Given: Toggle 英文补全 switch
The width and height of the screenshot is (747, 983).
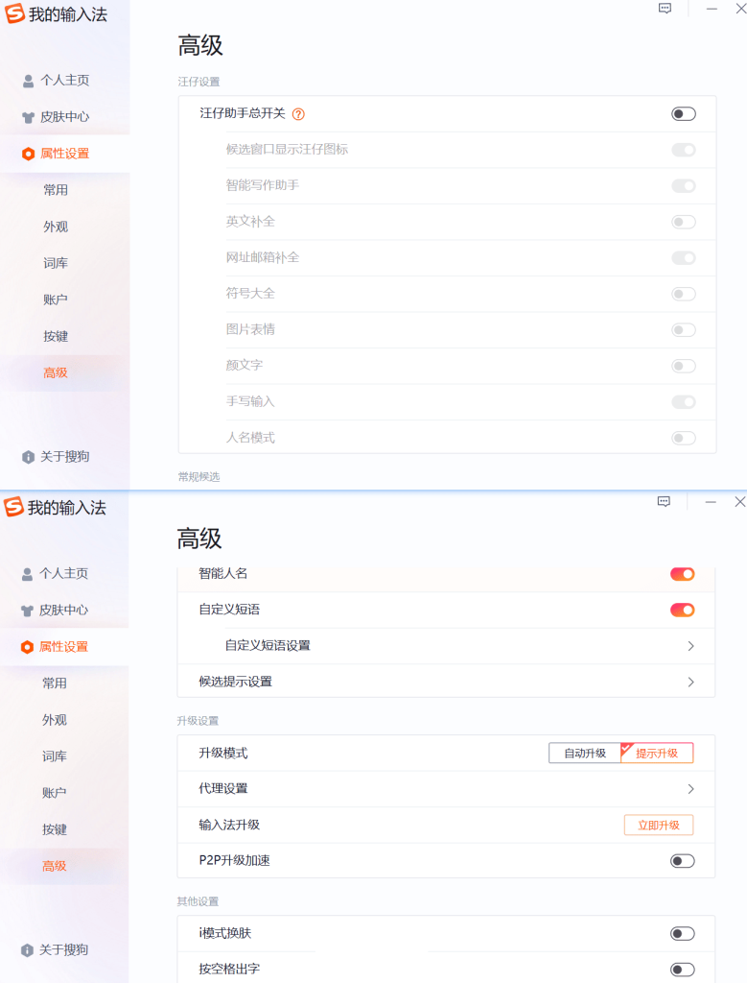Looking at the screenshot, I should click(683, 222).
